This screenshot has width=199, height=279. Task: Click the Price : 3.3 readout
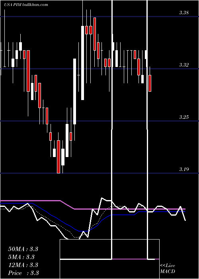tap(23, 273)
